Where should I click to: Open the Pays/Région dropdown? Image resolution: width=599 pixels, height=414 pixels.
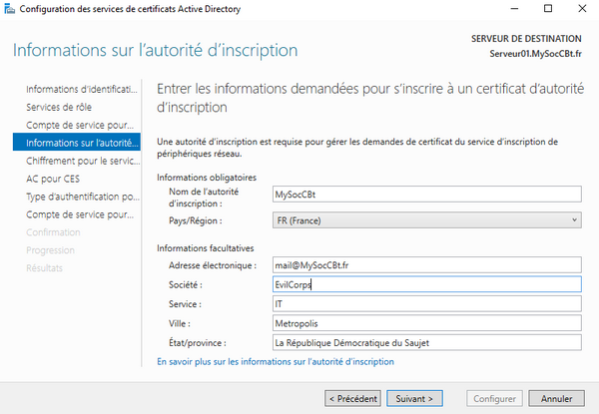point(426,219)
